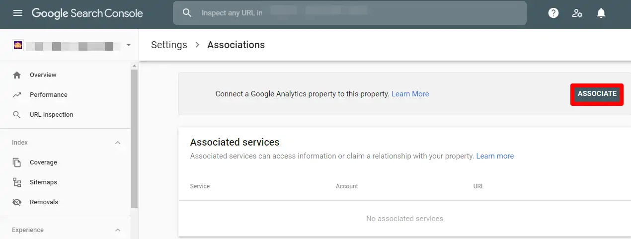Open the property selector dropdown arrow
Viewport: 631px width, 239px height.
click(129, 45)
